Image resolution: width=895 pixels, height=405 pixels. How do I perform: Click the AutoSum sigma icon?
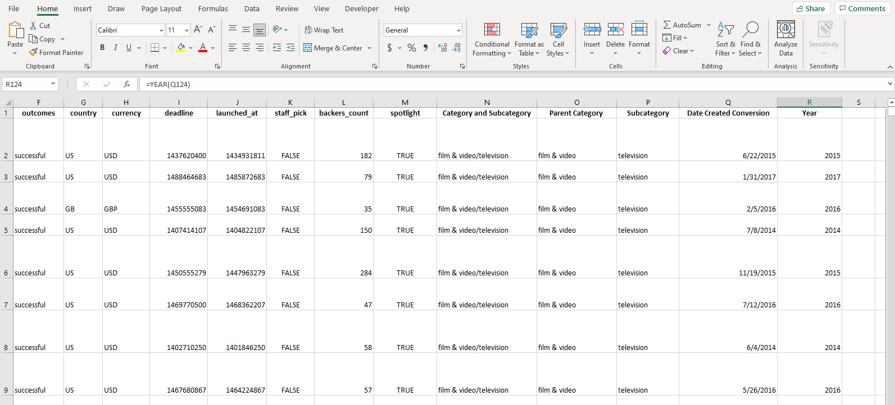coord(666,25)
